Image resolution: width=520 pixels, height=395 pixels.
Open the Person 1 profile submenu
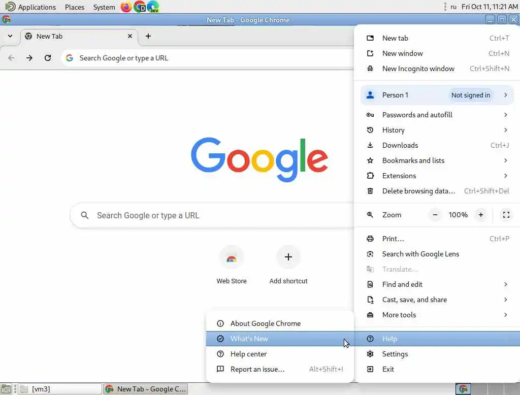point(437,95)
